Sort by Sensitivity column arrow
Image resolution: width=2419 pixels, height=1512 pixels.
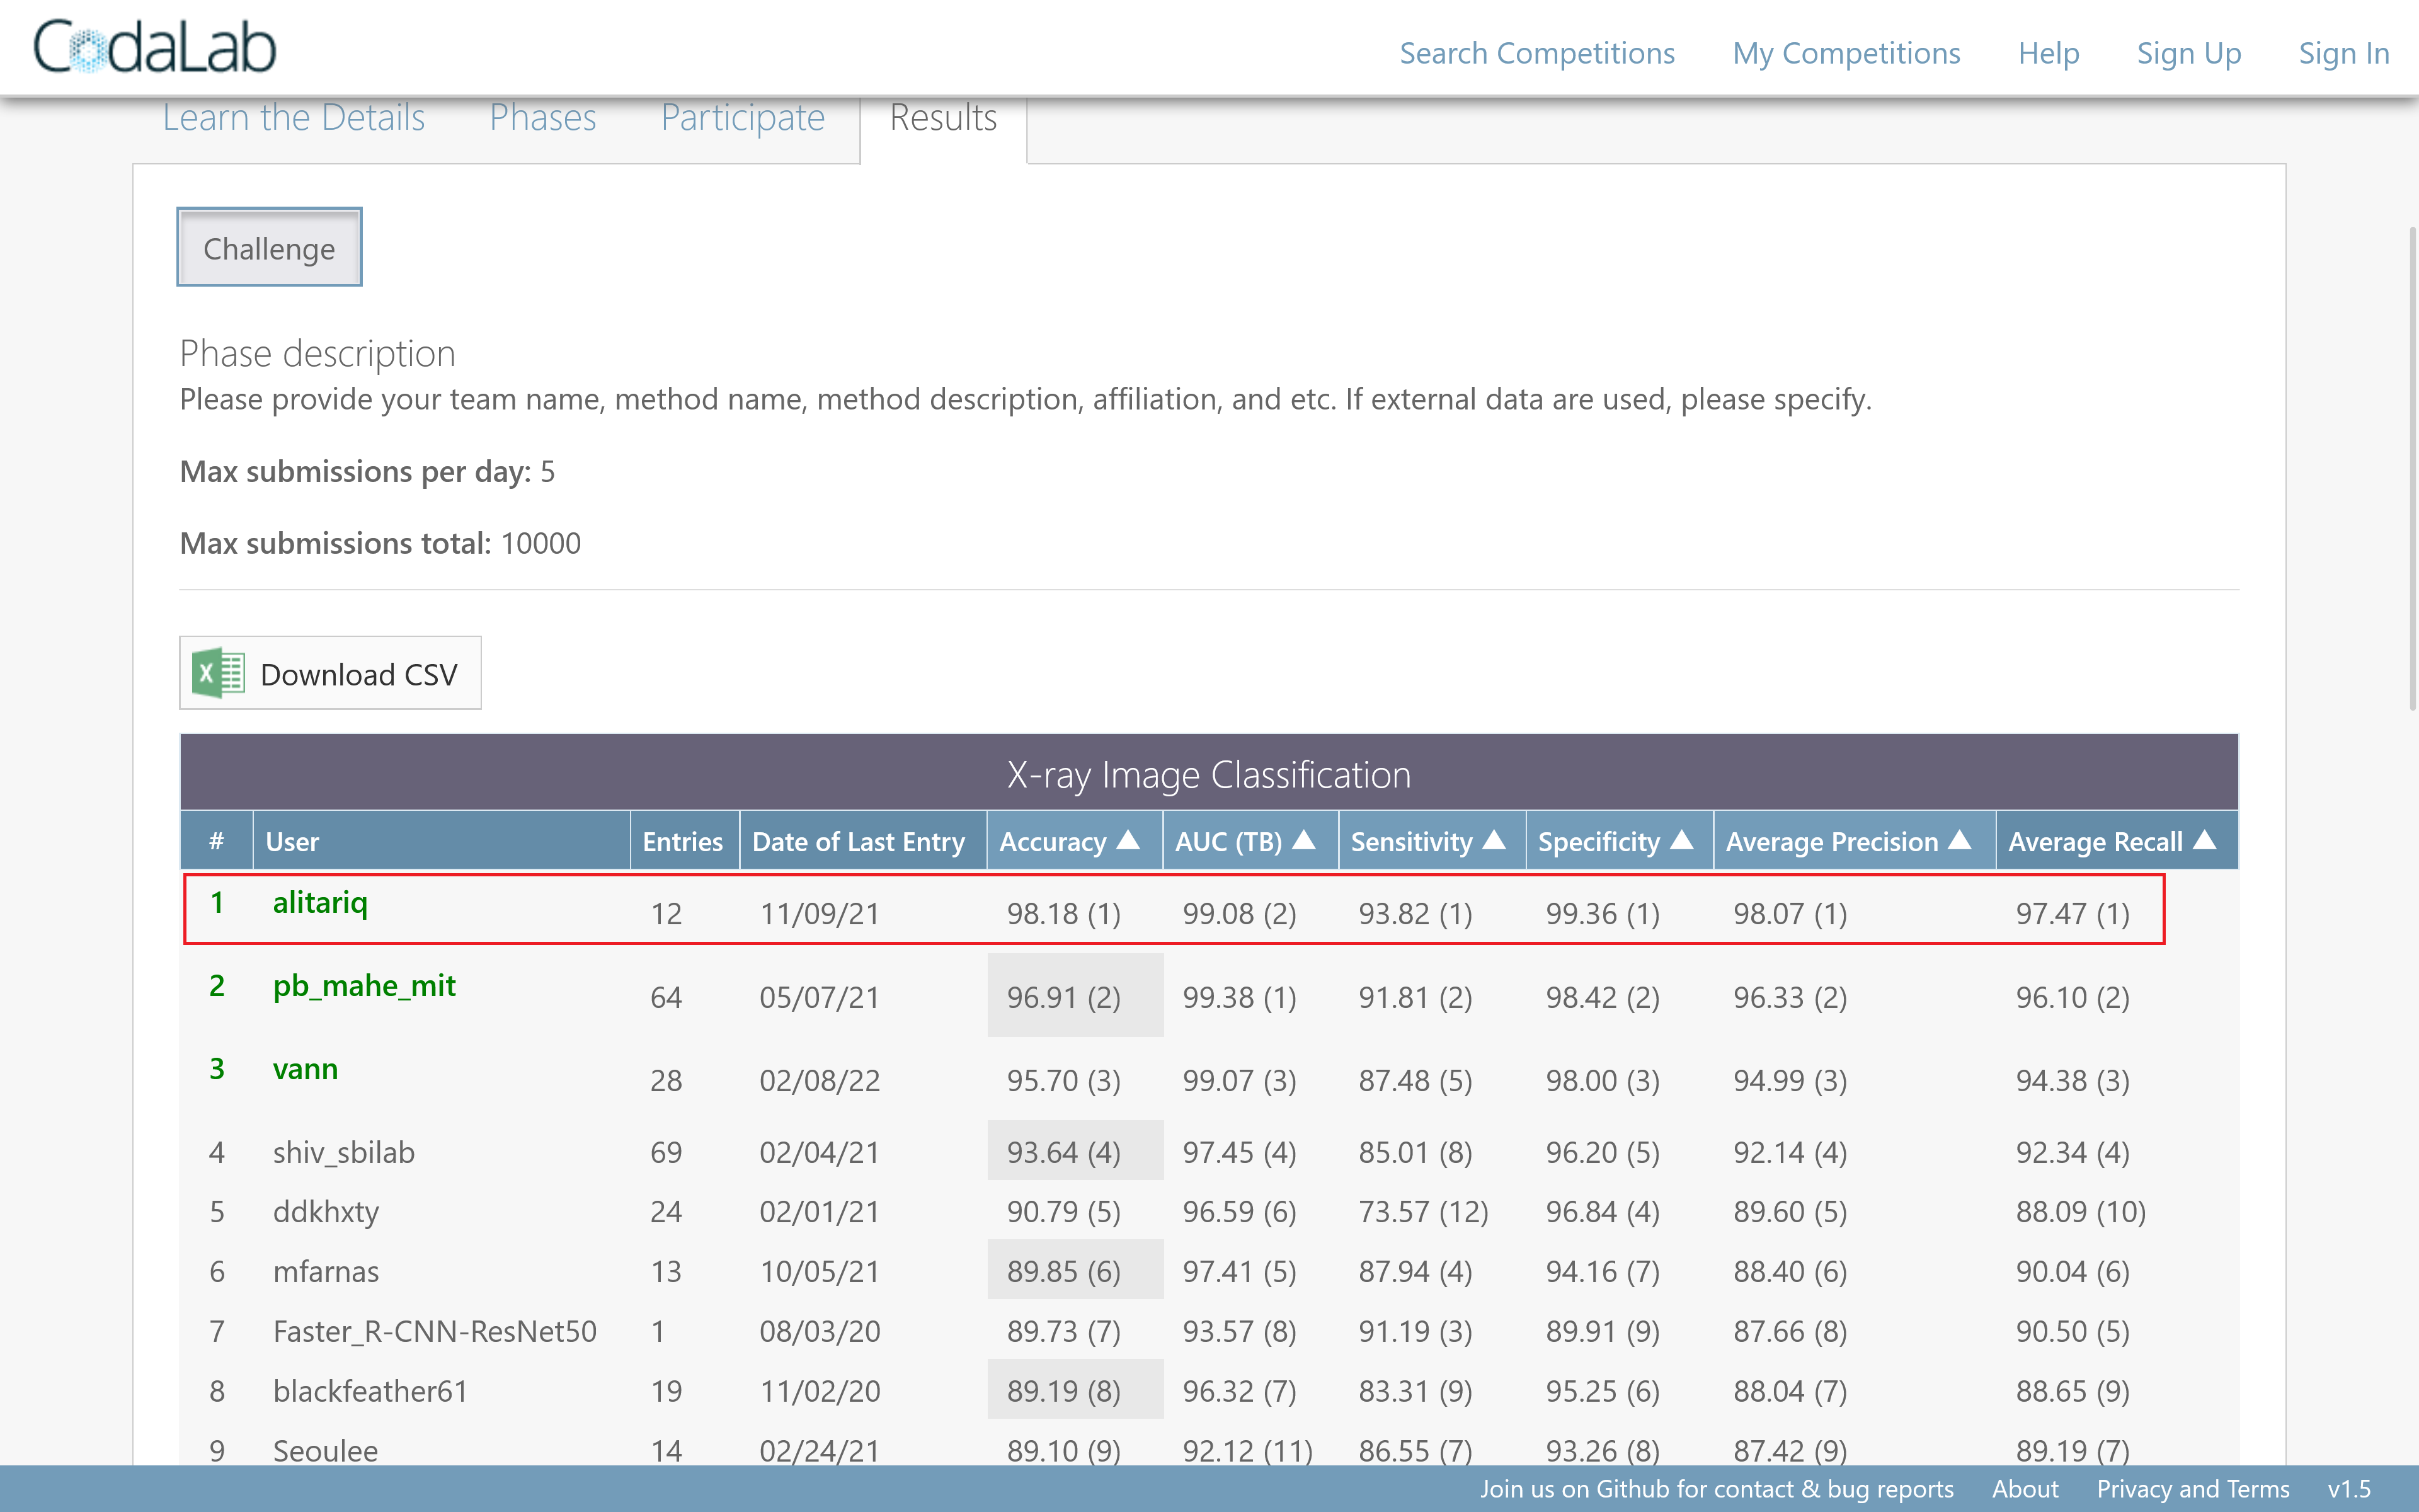[x=1494, y=840]
